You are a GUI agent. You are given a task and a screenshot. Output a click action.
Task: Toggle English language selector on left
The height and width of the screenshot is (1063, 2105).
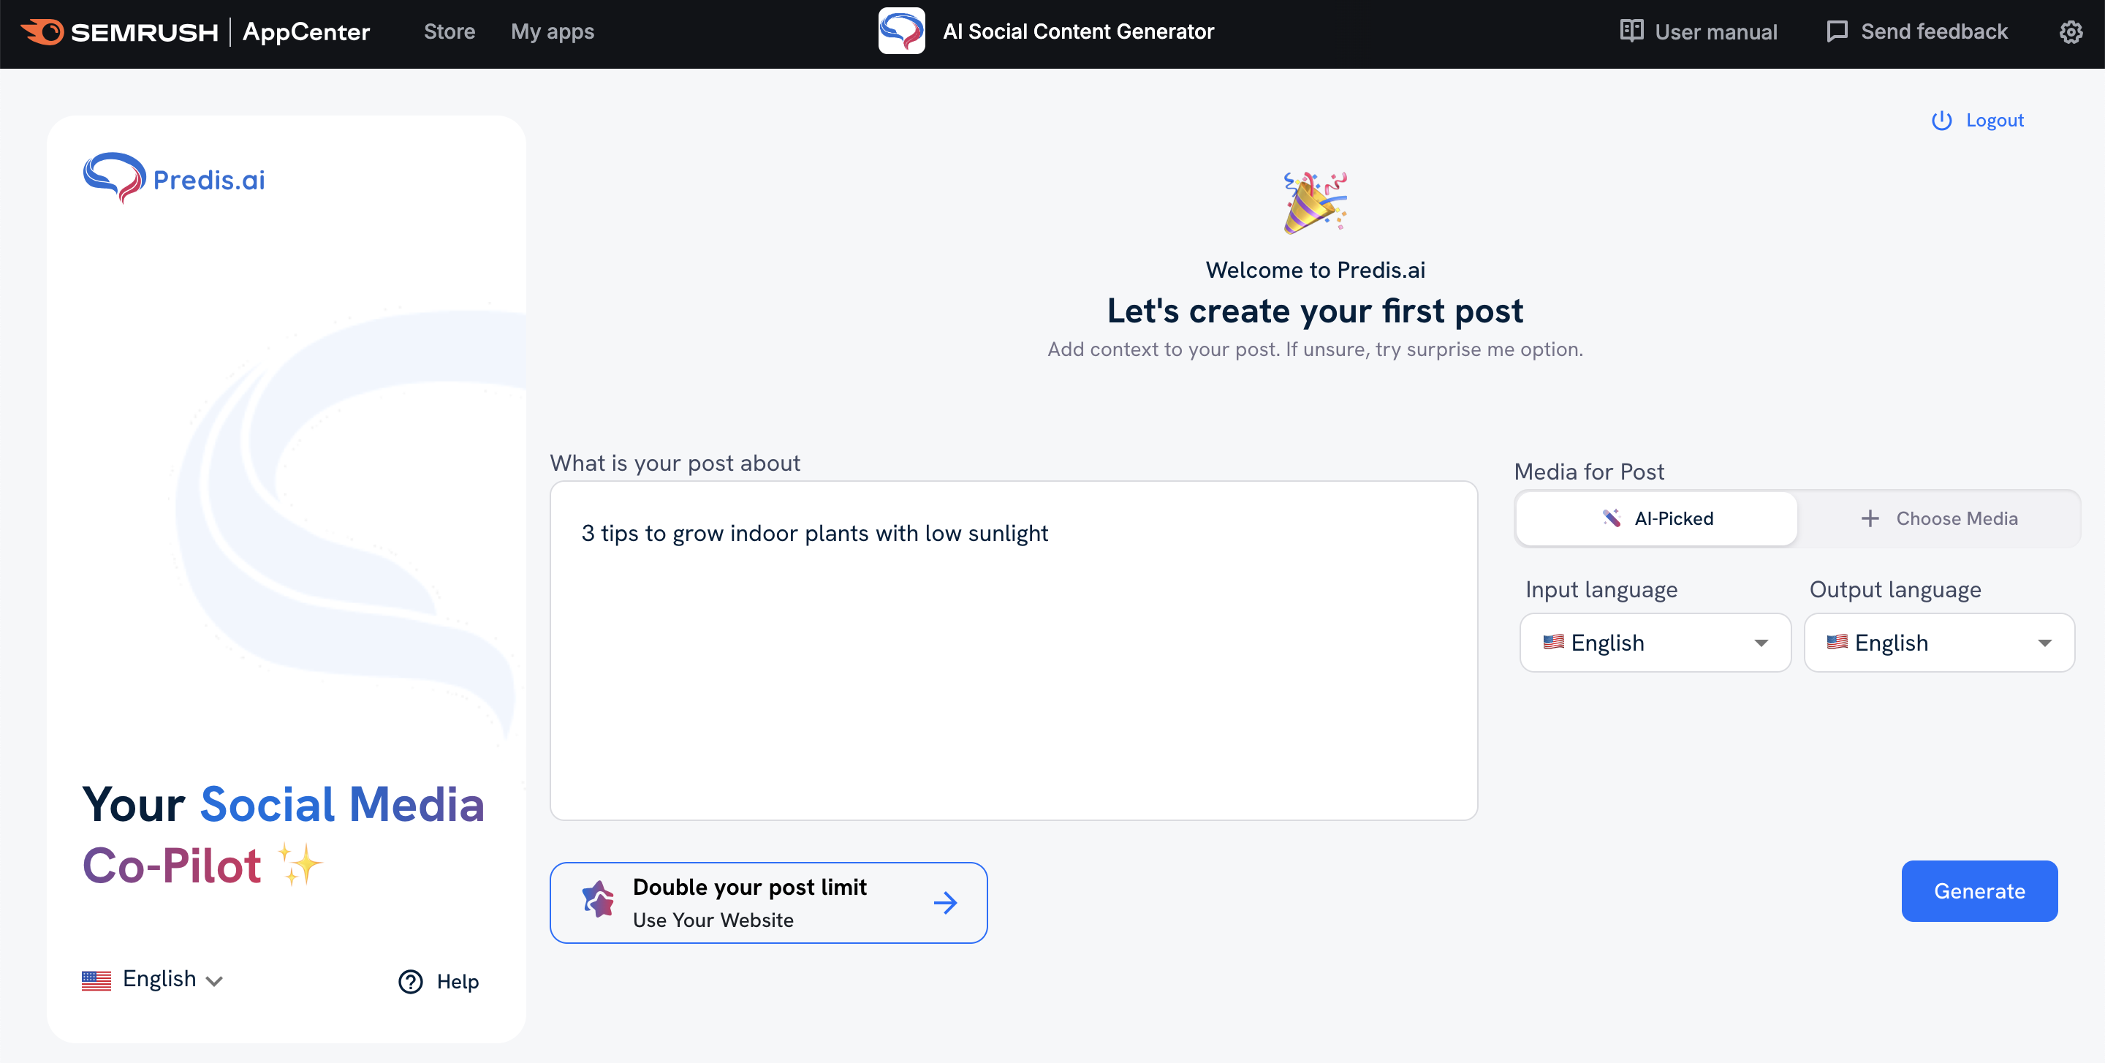(x=152, y=979)
